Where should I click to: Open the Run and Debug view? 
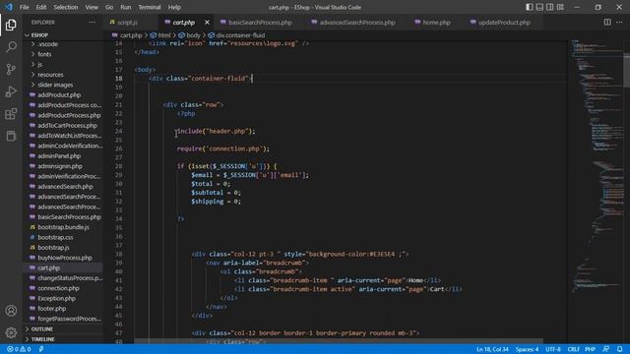(11, 91)
